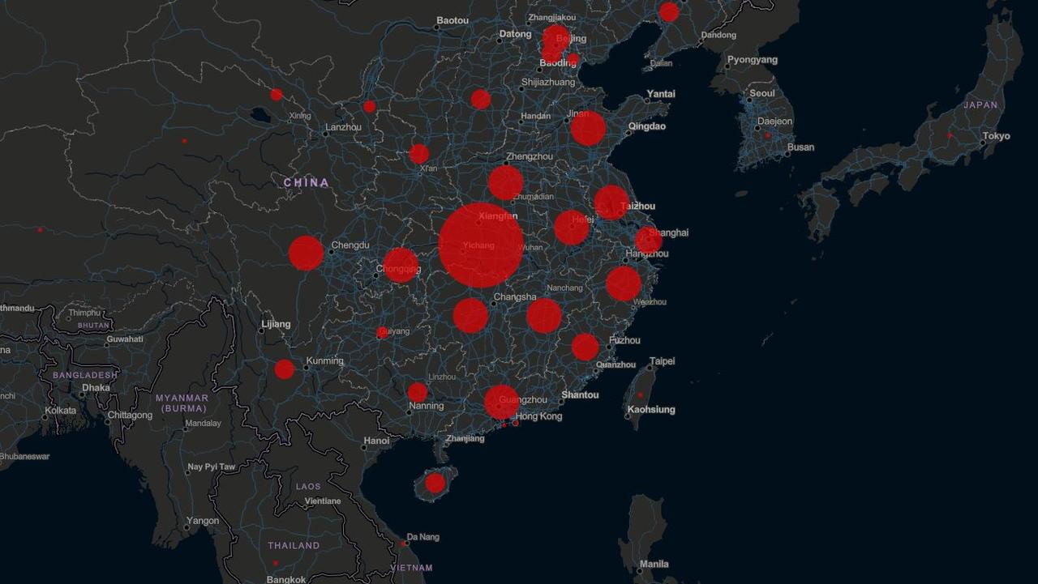The width and height of the screenshot is (1038, 584).
Task: Select the Pyongyang label
Action: [753, 59]
